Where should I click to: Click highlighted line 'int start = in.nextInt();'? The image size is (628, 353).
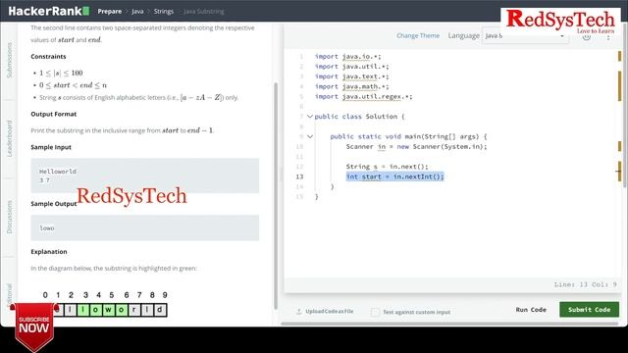pos(394,176)
